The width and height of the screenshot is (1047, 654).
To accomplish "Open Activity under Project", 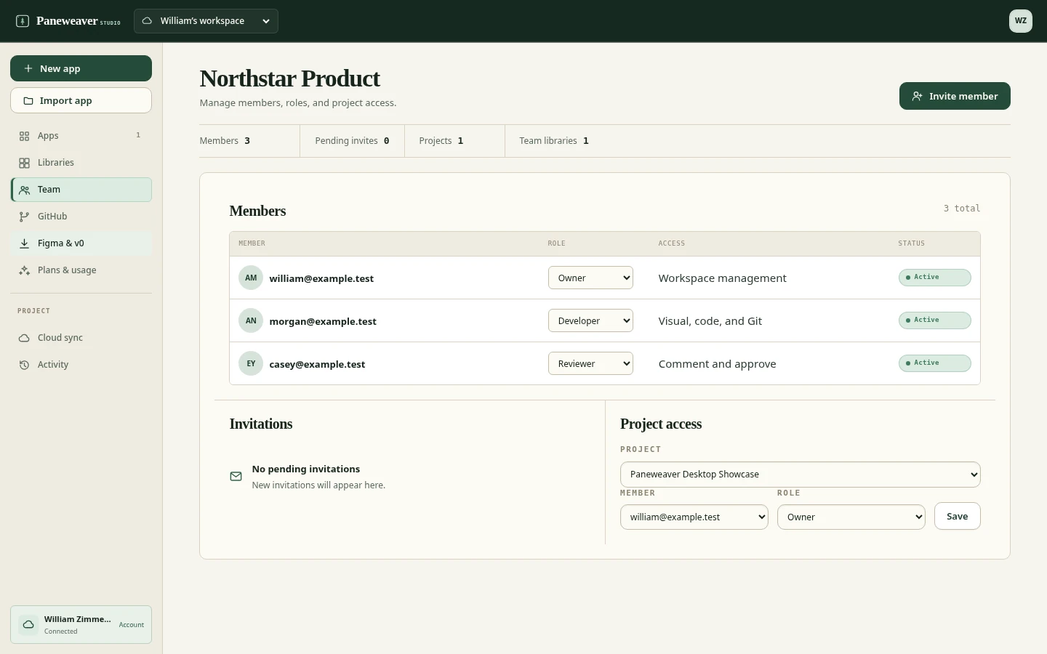I will coord(81,365).
